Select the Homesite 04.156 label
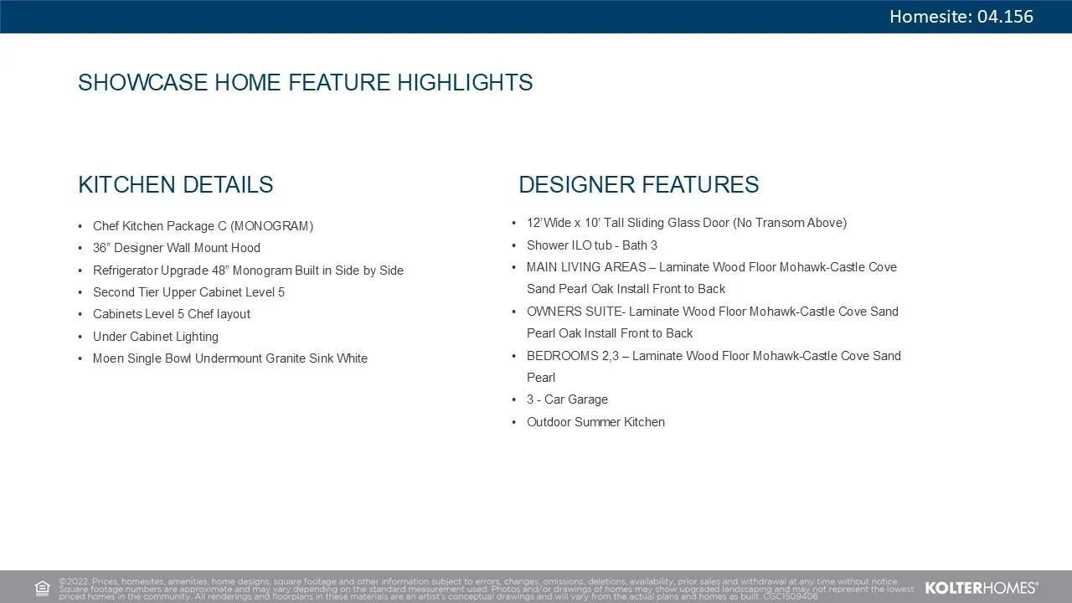The height and width of the screenshot is (603, 1072). pos(961,17)
